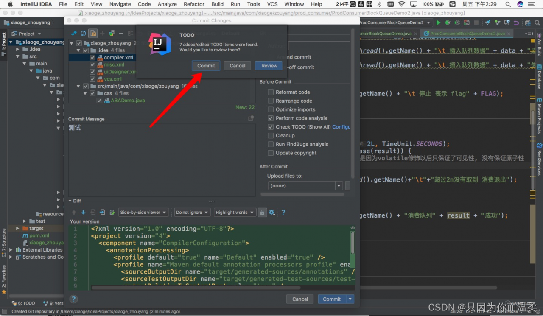Click the Show Diff arrows icon
The width and height of the screenshot is (543, 316).
click(74, 33)
